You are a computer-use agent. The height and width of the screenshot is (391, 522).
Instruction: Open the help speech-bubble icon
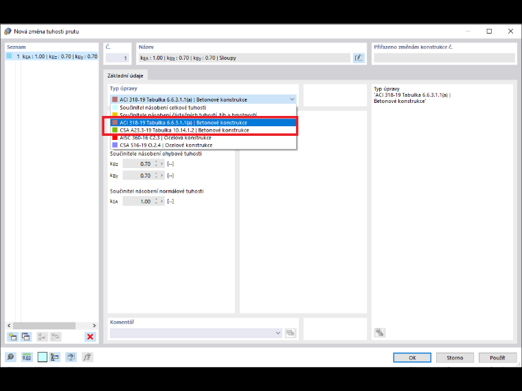(x=11, y=357)
